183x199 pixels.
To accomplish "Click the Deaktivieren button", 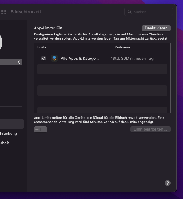I will pyautogui.click(x=156, y=28).
